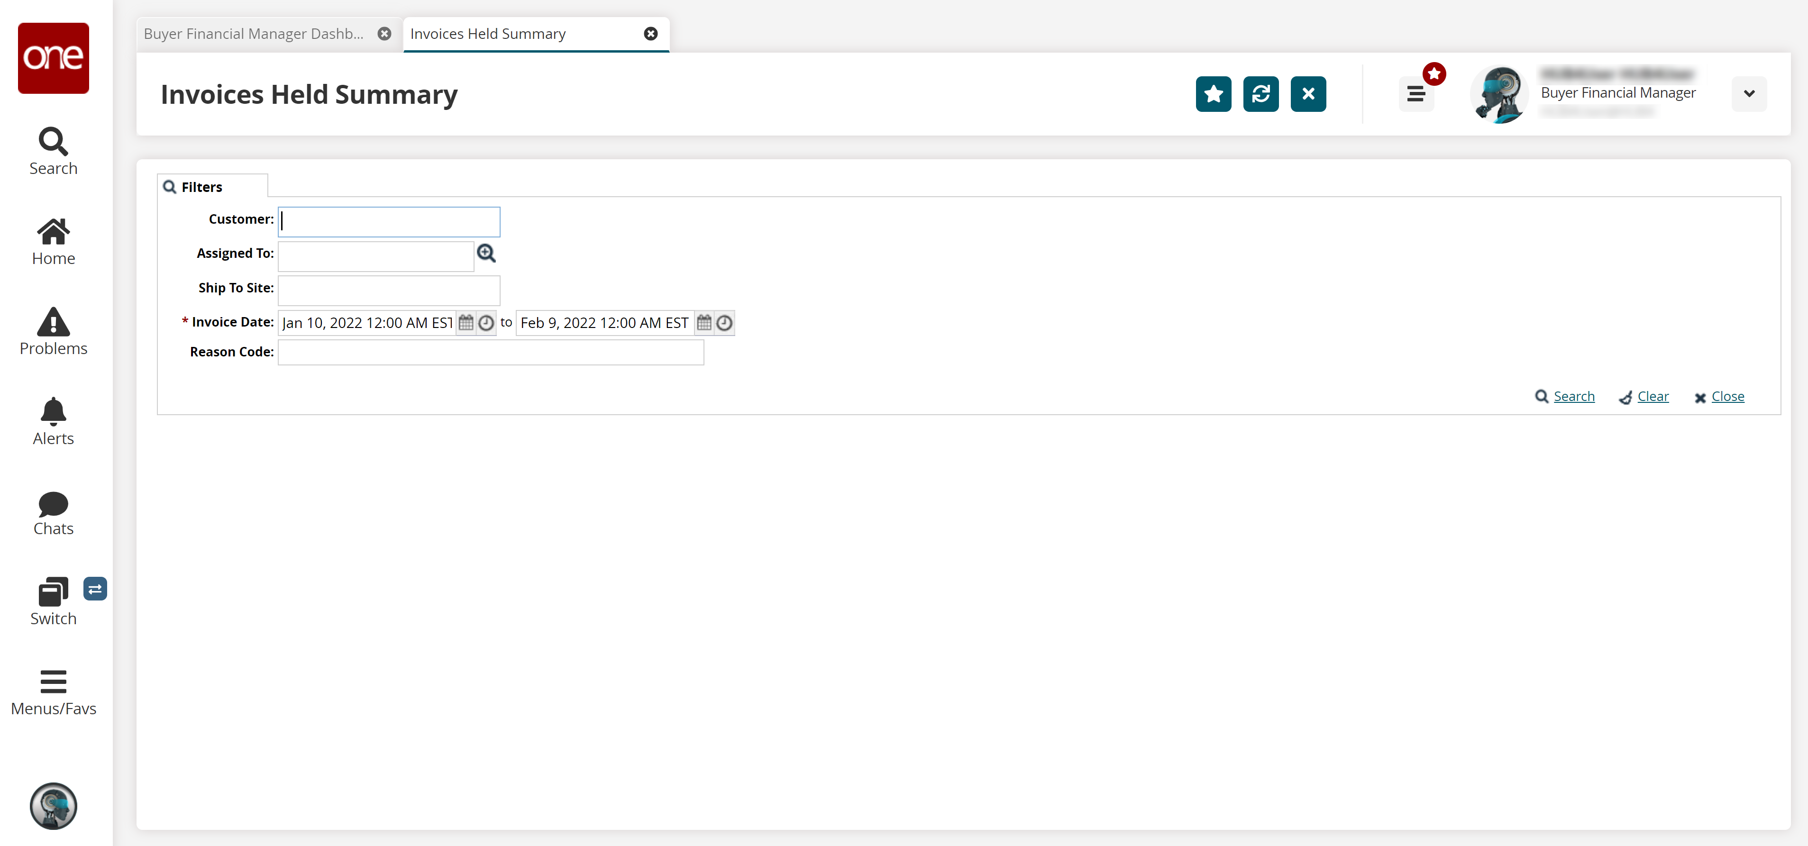Image resolution: width=1808 pixels, height=846 pixels.
Task: Open clock time picker for invoice end date
Action: [x=724, y=323]
